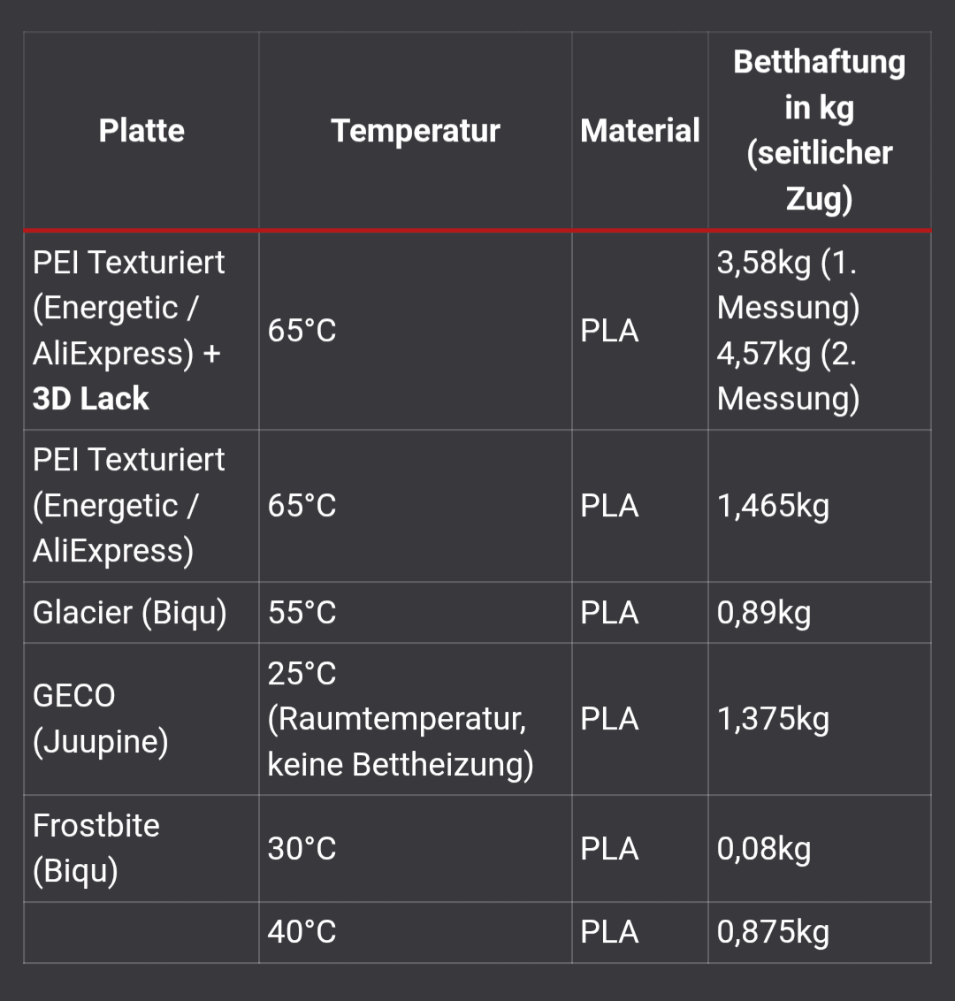Select the Betthaftung in kg header
This screenshot has height=1001, width=955.
click(x=819, y=130)
